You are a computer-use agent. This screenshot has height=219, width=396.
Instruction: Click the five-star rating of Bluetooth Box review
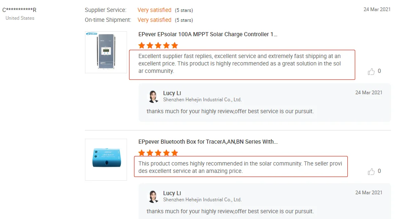158,153
